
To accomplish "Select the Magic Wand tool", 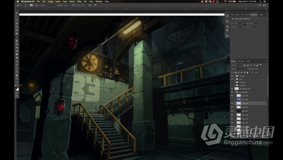I will tap(17, 23).
